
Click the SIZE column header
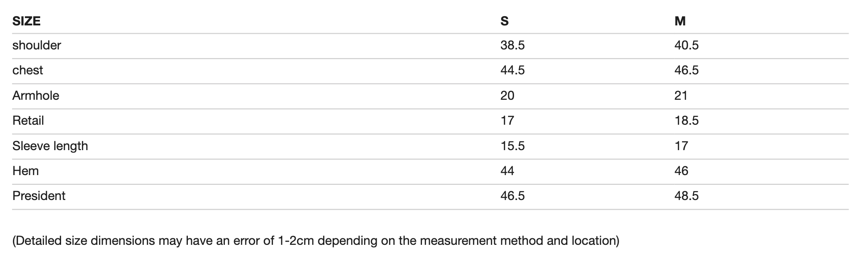tap(26, 21)
